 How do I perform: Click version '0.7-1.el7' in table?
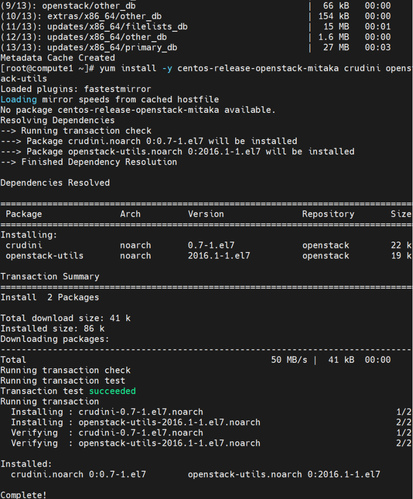(x=211, y=246)
